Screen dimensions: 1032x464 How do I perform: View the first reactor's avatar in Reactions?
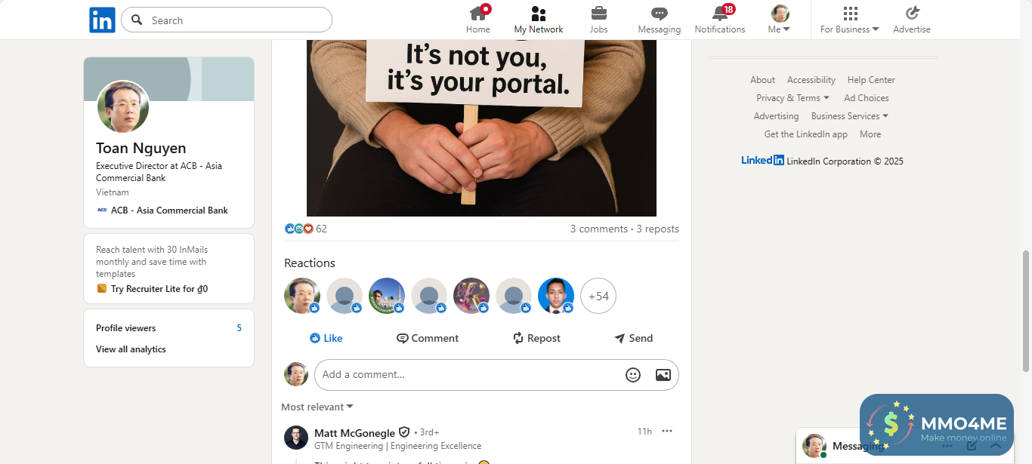pos(302,296)
